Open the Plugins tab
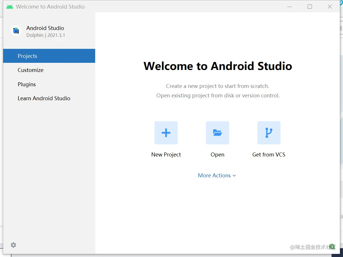Viewport: 343px width, 257px height. coord(49,84)
